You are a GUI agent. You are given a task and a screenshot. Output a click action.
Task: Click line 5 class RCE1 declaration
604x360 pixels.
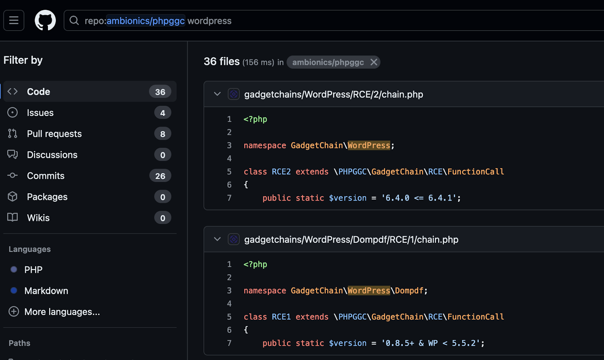pyautogui.click(x=374, y=317)
